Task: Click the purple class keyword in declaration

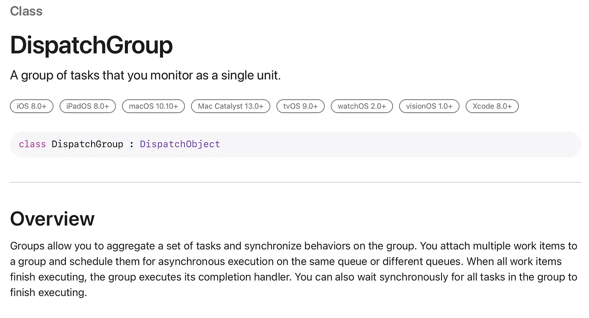Action: click(33, 144)
